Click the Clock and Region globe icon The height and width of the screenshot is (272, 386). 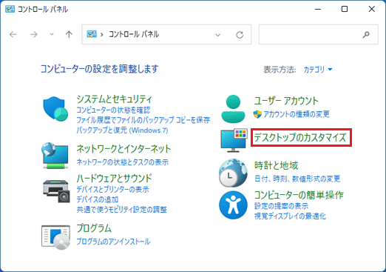(x=233, y=173)
